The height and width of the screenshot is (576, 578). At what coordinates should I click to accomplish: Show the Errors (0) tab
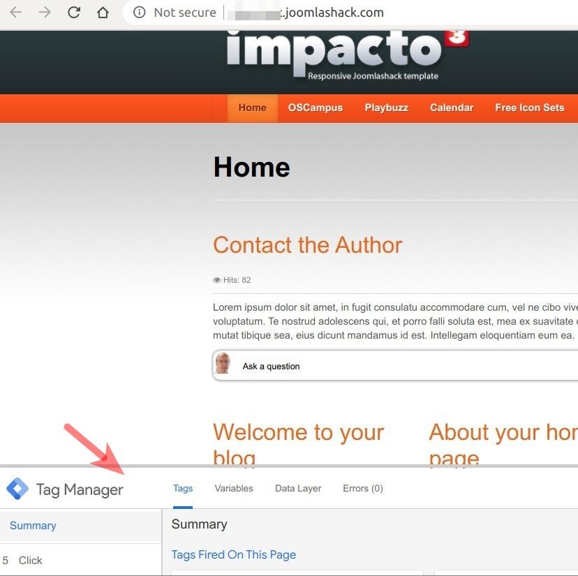362,488
